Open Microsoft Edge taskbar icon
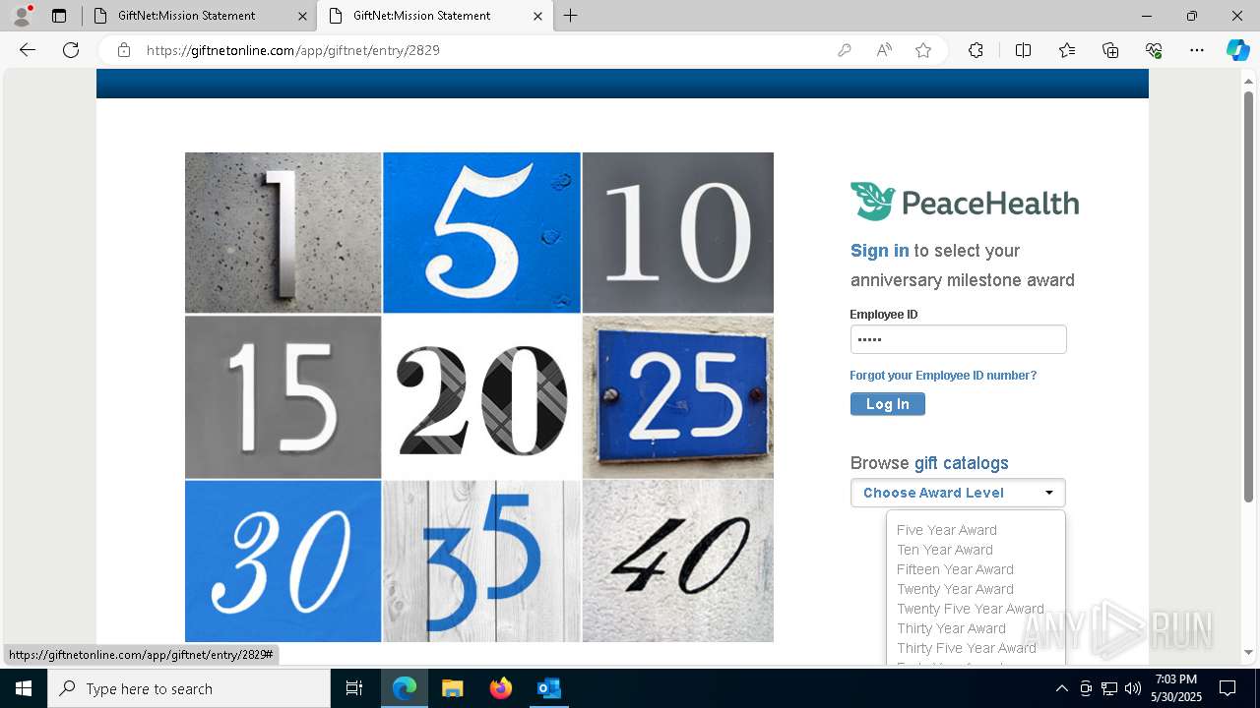The height and width of the screenshot is (708, 1260). point(405,688)
